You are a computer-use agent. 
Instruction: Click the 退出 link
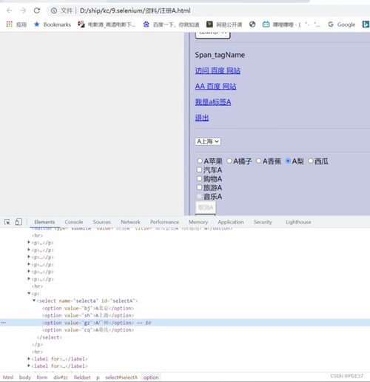(202, 118)
